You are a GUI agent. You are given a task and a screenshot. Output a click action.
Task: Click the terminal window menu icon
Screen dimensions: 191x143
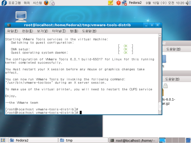[x=9, y=25]
